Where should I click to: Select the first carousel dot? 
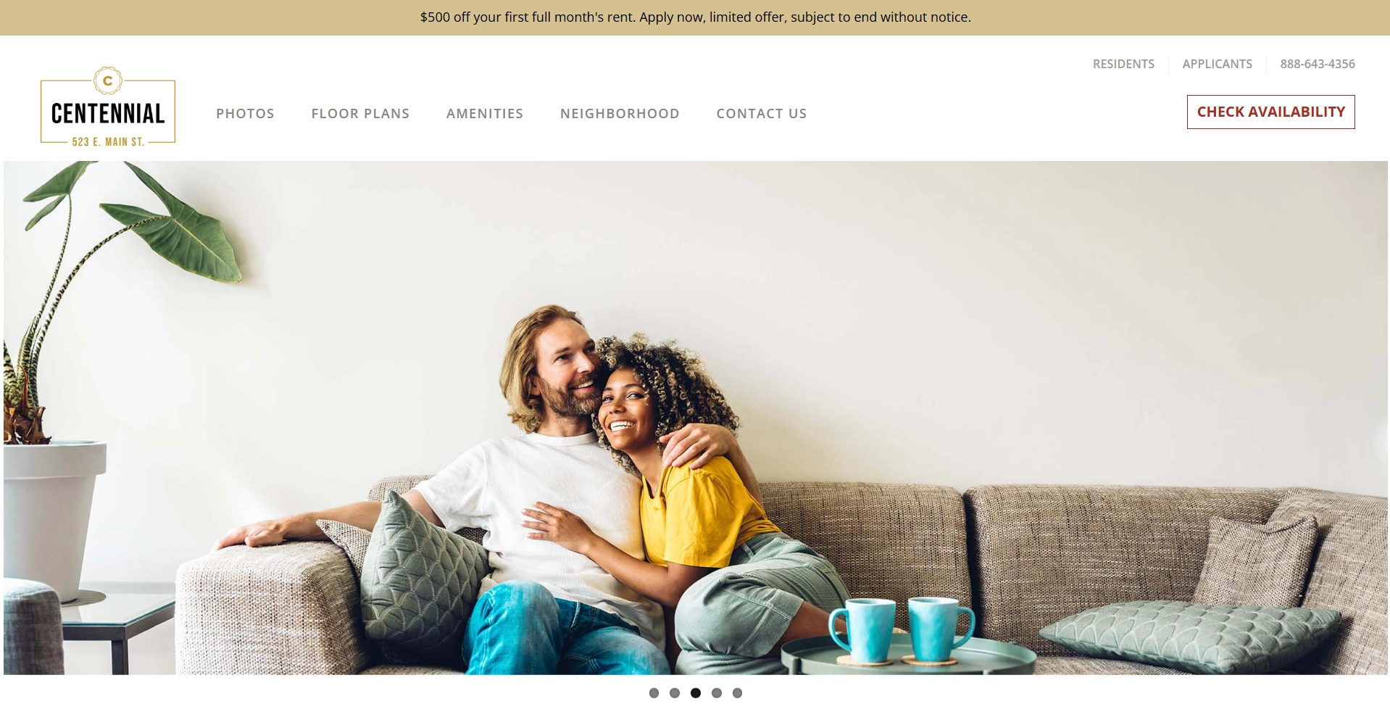click(x=654, y=693)
